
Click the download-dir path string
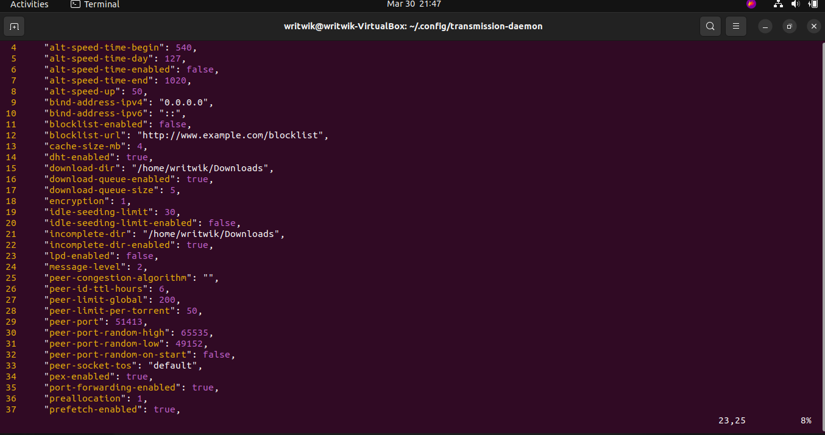[x=200, y=168]
